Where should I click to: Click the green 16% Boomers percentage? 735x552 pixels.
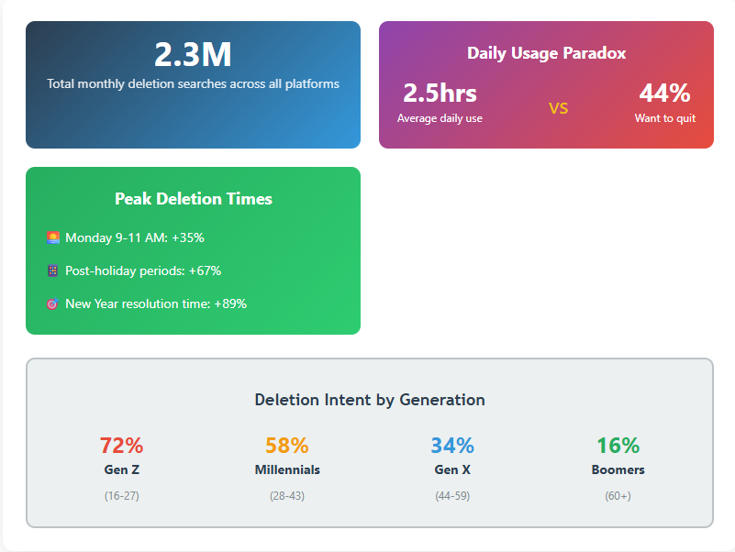tap(618, 446)
